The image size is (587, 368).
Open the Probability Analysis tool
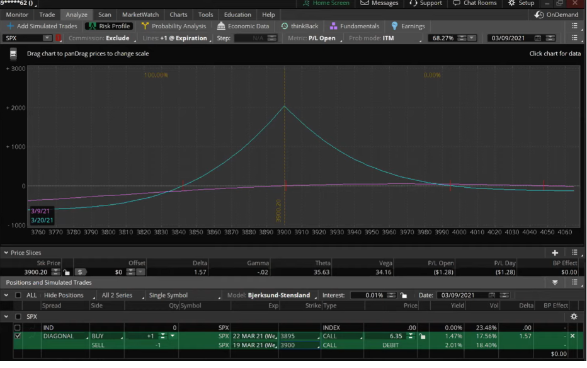(x=173, y=26)
